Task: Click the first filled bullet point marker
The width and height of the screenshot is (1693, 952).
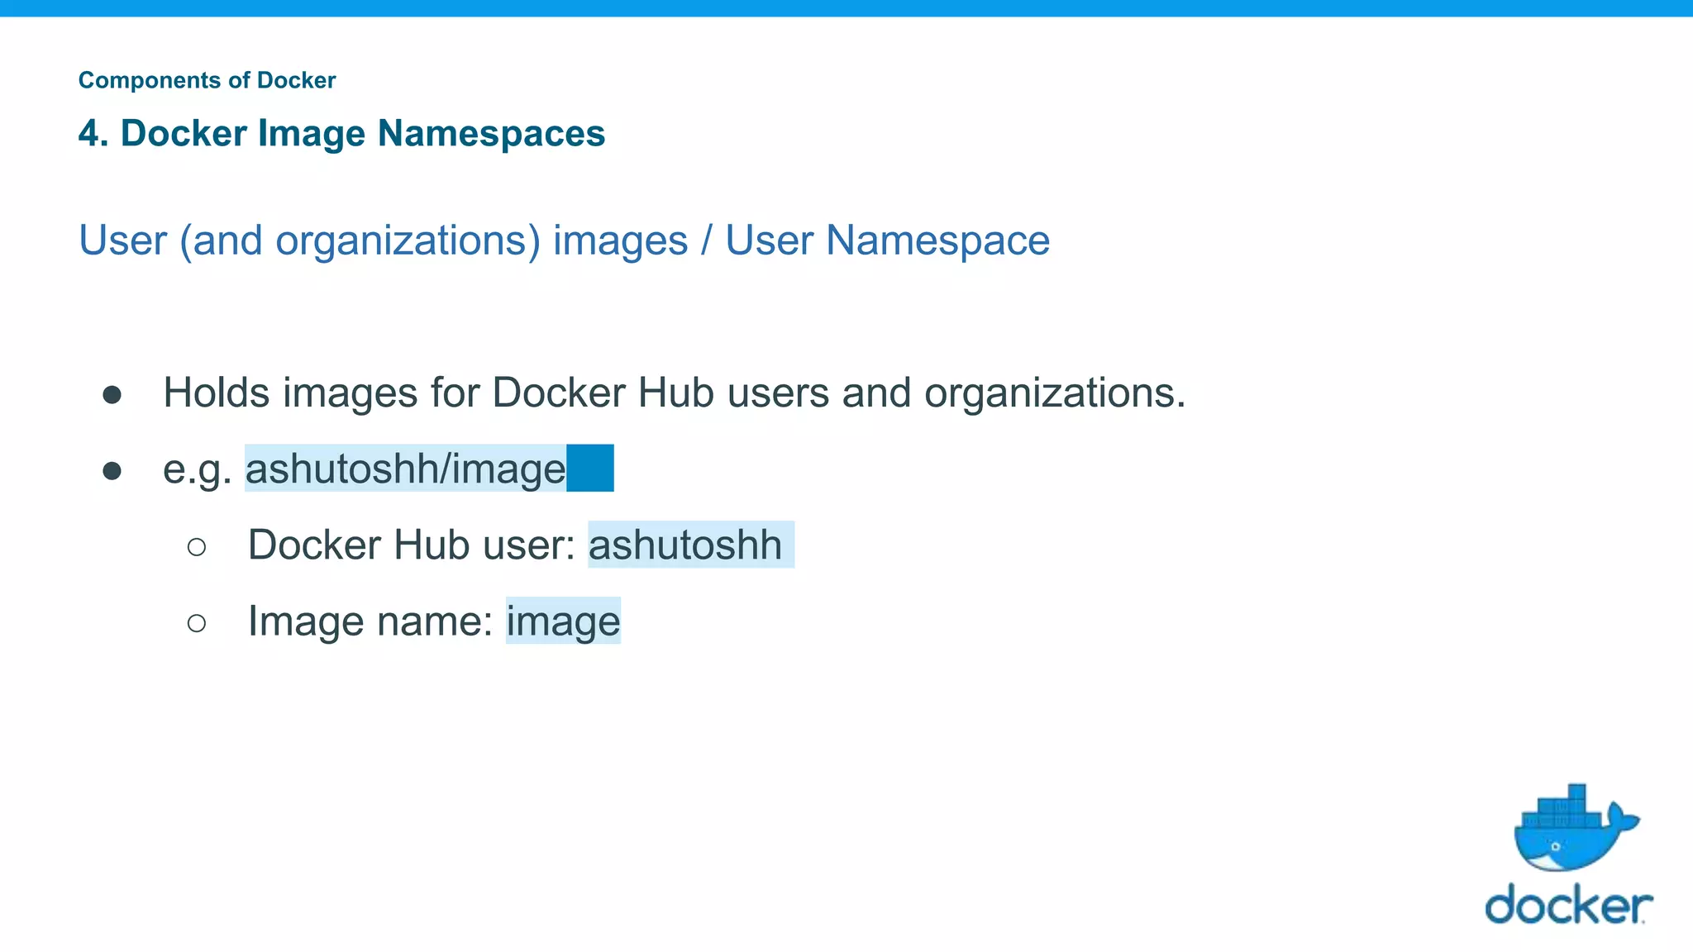Action: (x=112, y=394)
